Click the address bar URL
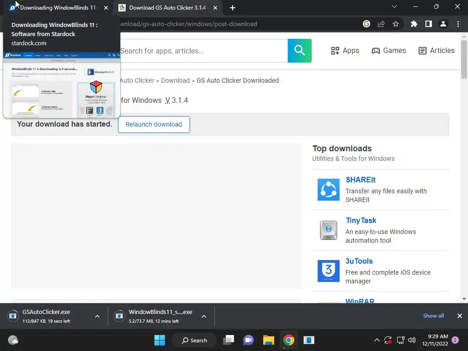 (x=188, y=24)
